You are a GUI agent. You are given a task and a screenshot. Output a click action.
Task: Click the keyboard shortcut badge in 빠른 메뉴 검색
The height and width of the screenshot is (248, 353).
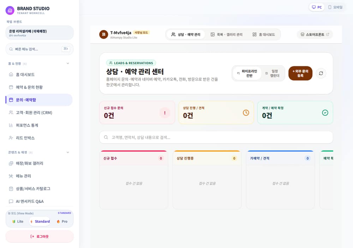pos(66,49)
